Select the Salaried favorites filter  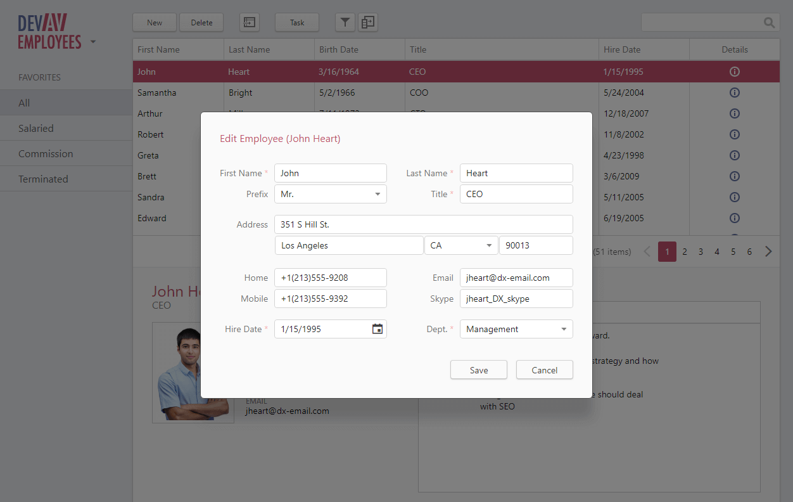coord(36,128)
